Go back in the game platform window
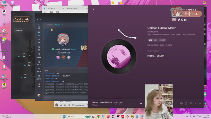The height and width of the screenshot is (119, 211). coord(37,19)
